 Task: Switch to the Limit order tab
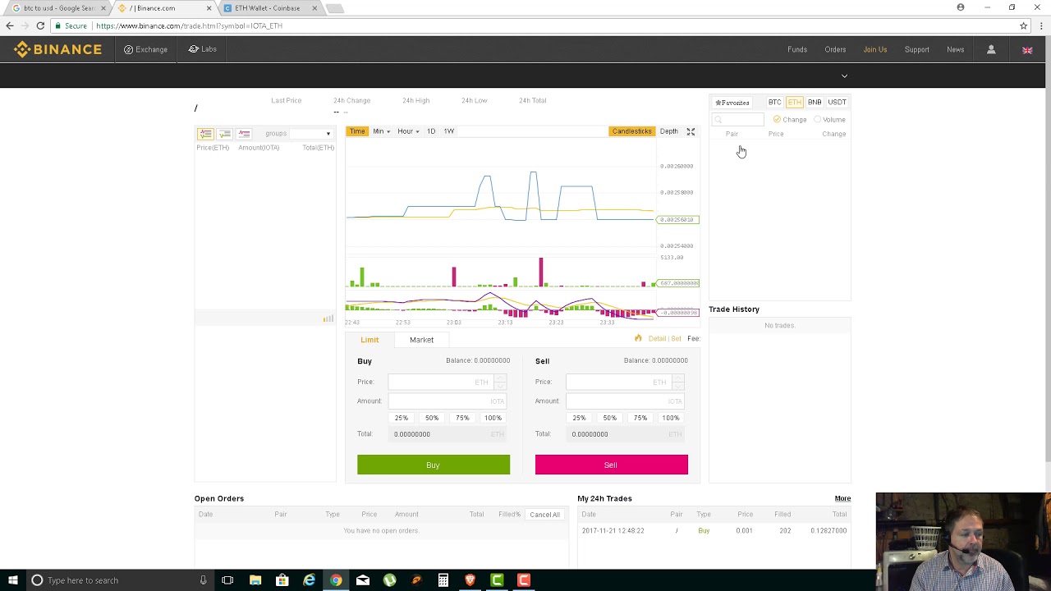[x=369, y=340]
